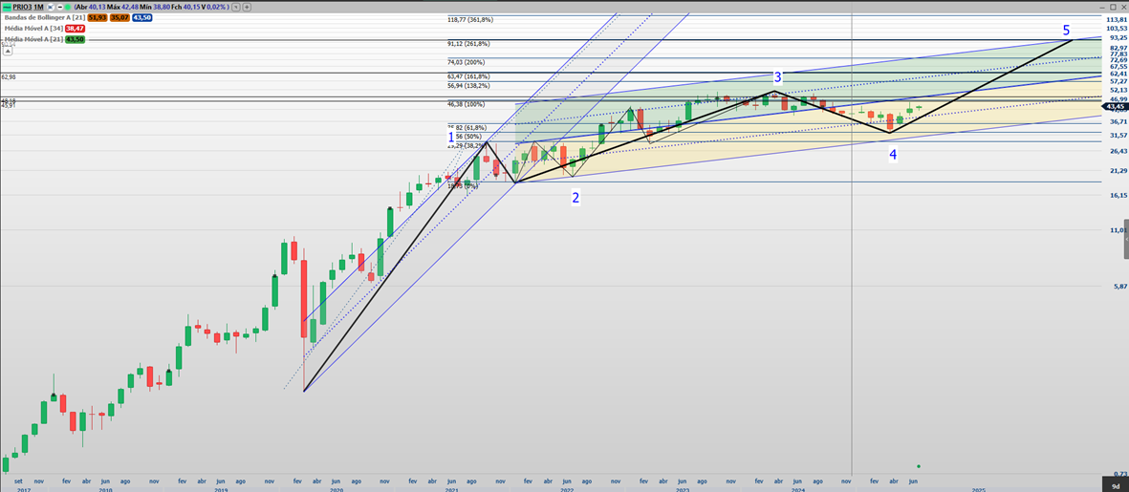
Task: Click the blue 43,50 Bollinger middle value
Action: 141,17
